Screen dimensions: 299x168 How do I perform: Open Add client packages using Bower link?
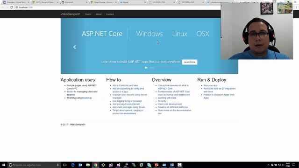(x=129, y=107)
